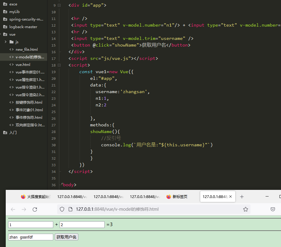Open new_file.html in the tree
The width and height of the screenshot is (281, 247).
pyautogui.click(x=27, y=50)
